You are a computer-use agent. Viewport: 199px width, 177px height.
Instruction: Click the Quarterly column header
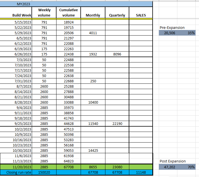[117, 15]
